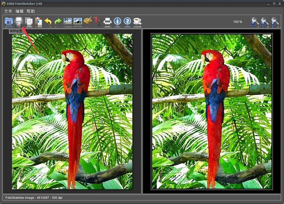This screenshot has height=204, width=284.
Task: Zoom in with the plus magnifier
Action: [x=275, y=22]
